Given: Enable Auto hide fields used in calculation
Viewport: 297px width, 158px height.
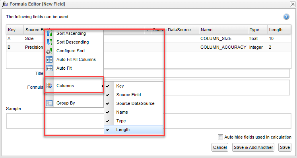Looking at the screenshot, I should tap(220, 137).
